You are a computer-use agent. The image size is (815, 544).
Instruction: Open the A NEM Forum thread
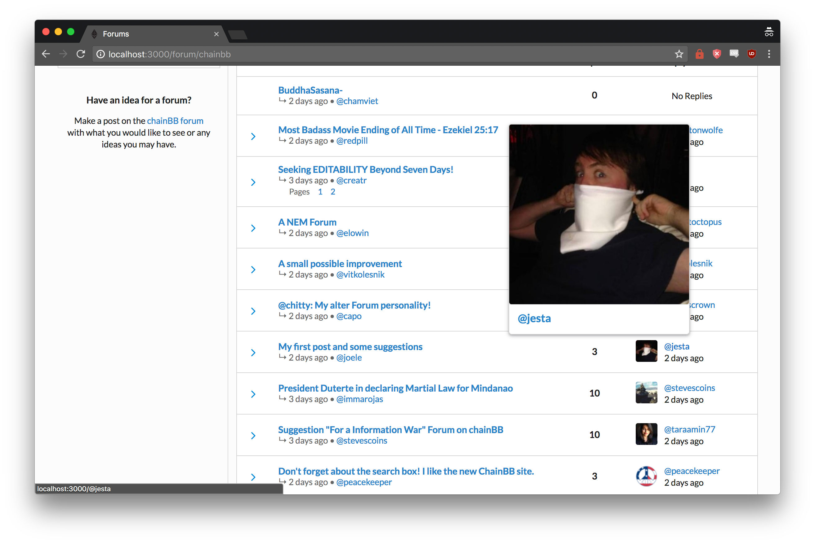click(x=307, y=222)
